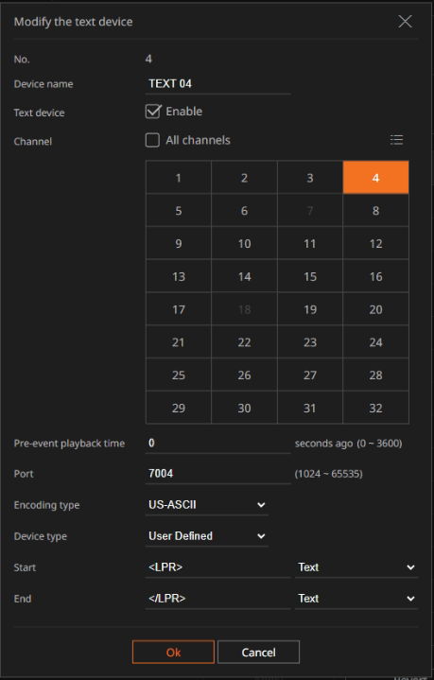Open the Encoding type US-ASCII dropdown
Image resolution: width=434 pixels, height=680 pixels.
tap(207, 505)
